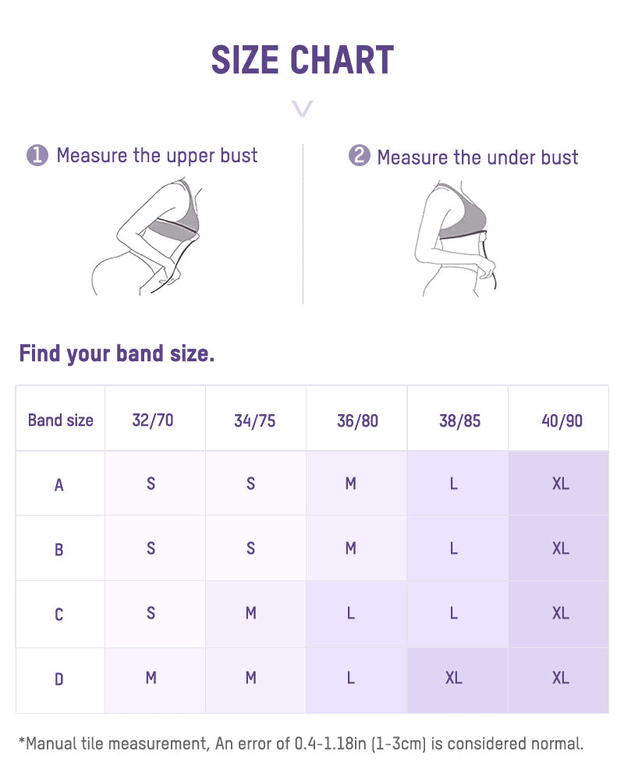
Task: Click the 'Find your band size.' heading
Action: tap(117, 354)
